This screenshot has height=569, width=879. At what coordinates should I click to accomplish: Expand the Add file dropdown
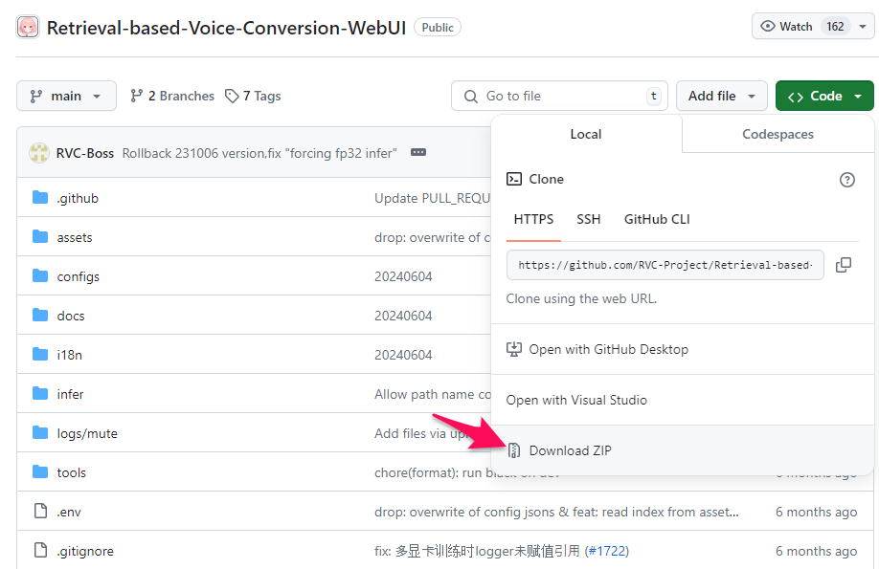tap(721, 96)
